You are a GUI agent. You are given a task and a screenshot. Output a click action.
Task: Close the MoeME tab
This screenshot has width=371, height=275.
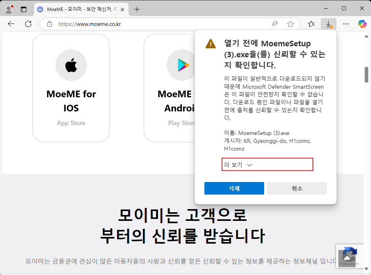[122, 10]
